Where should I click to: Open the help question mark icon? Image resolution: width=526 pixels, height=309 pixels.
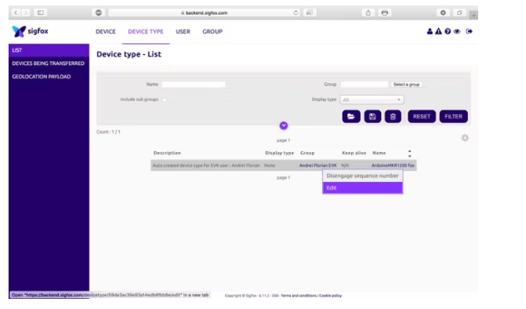tap(448, 31)
